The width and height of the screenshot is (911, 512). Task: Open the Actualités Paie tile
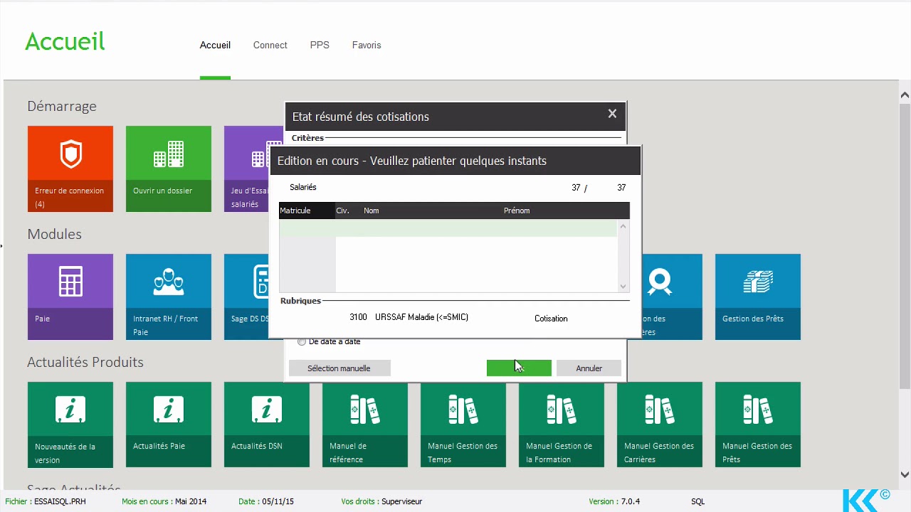coord(168,425)
